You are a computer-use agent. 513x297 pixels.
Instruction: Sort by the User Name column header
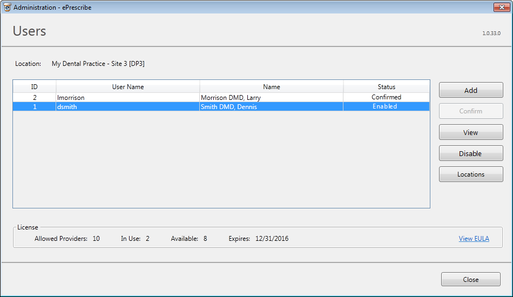tap(128, 87)
